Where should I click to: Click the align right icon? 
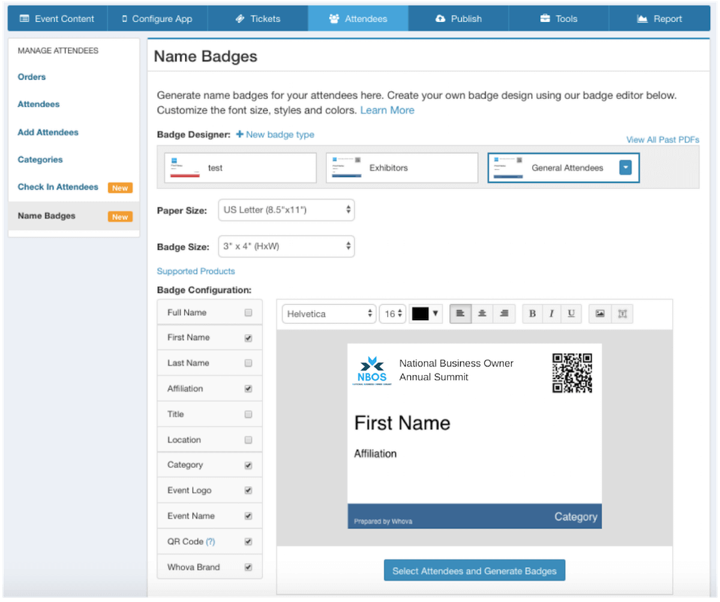coord(504,314)
